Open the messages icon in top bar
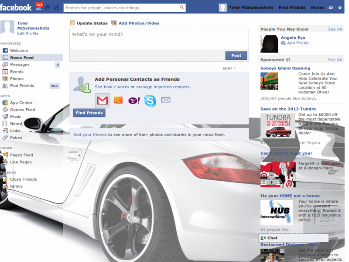This screenshot has height=262, width=349. [x=48, y=8]
